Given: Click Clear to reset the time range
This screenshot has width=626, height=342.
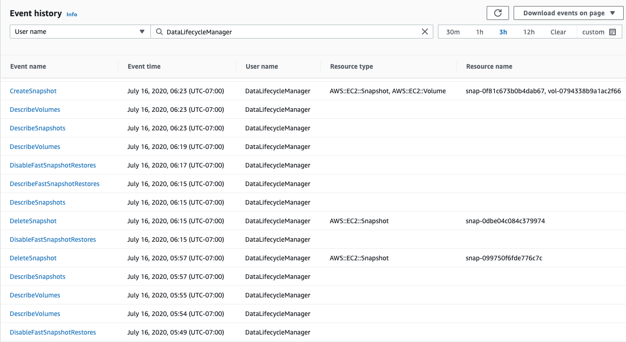Looking at the screenshot, I should (558, 32).
